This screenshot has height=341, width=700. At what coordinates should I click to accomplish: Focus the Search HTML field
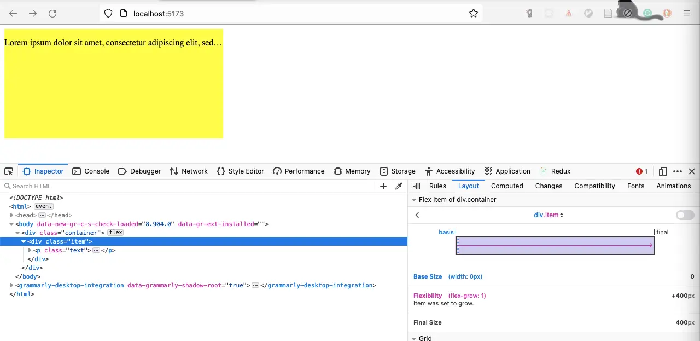click(191, 186)
